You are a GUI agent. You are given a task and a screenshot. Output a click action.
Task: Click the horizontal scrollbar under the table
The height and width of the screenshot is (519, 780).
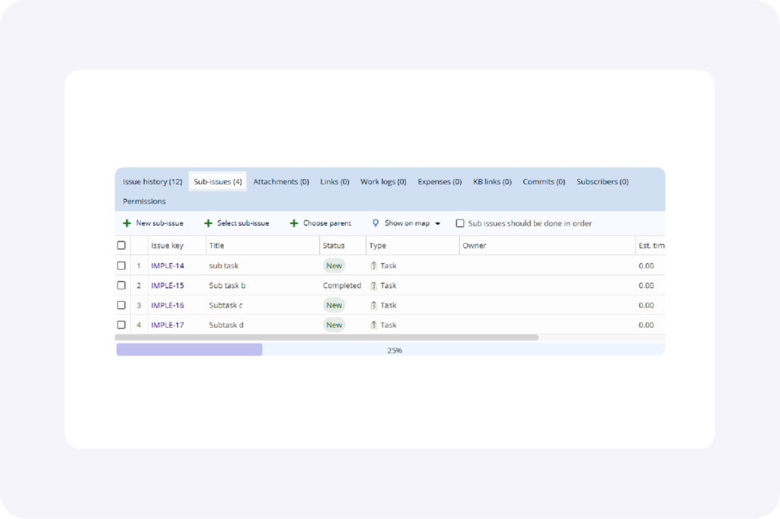coord(327,338)
